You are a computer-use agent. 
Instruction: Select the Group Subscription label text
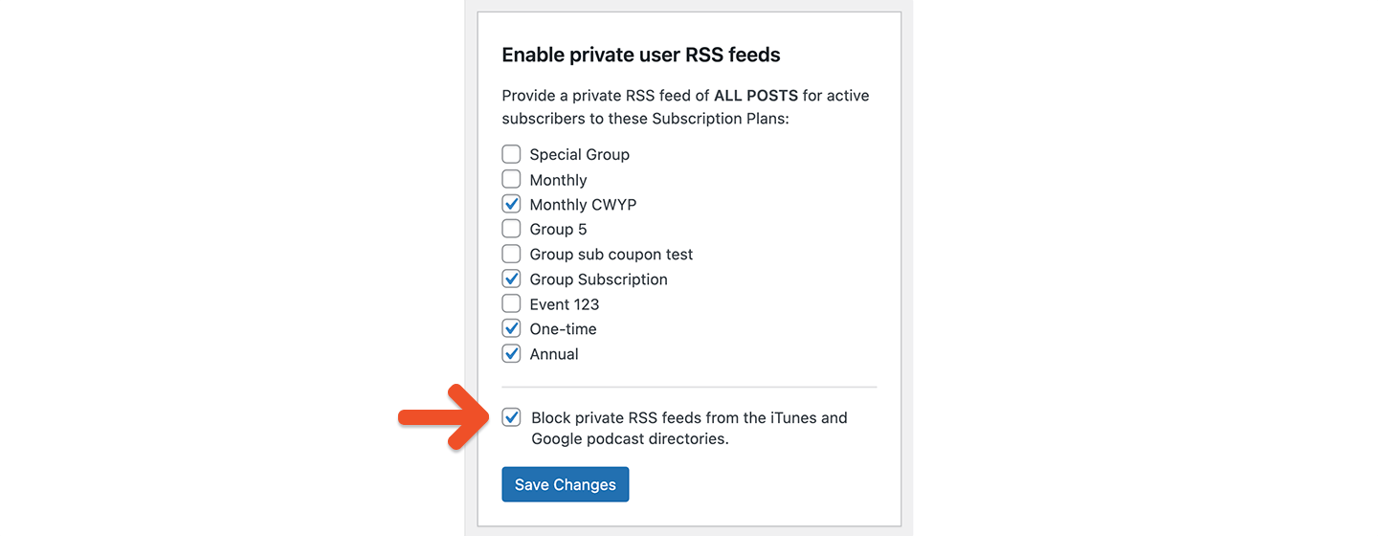point(598,279)
